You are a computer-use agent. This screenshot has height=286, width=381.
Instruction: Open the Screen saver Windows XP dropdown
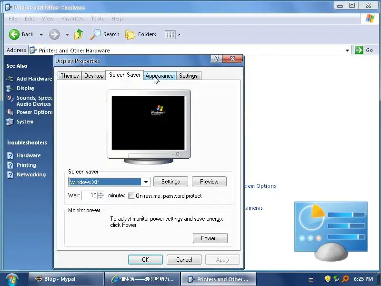(146, 182)
